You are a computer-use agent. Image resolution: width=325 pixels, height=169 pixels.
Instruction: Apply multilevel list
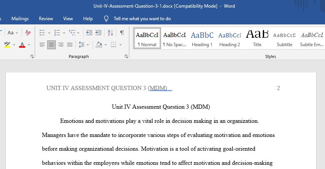pos(72,33)
